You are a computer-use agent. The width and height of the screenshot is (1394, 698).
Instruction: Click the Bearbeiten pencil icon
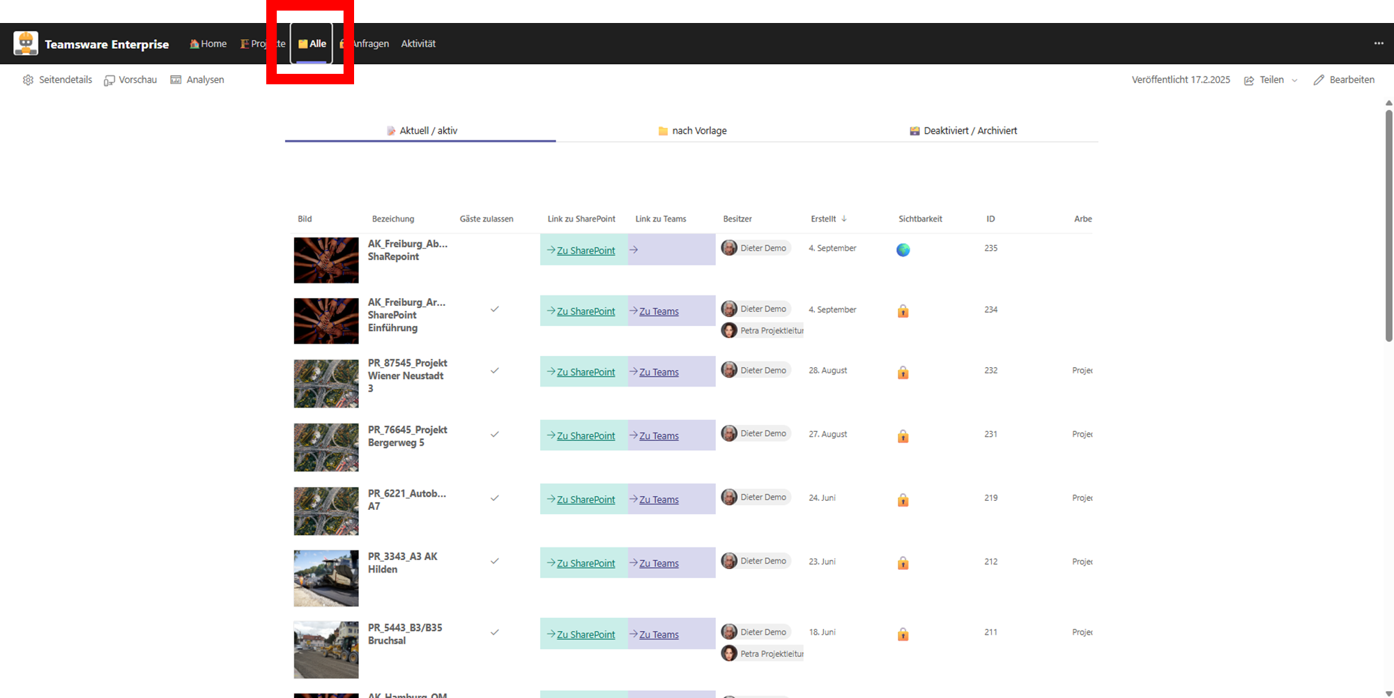pos(1319,80)
